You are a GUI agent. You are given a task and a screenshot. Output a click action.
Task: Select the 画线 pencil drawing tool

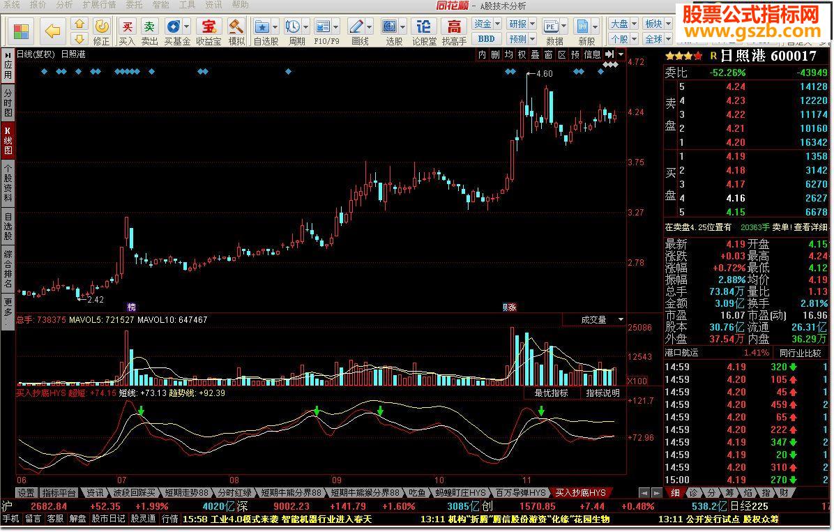coord(356,26)
